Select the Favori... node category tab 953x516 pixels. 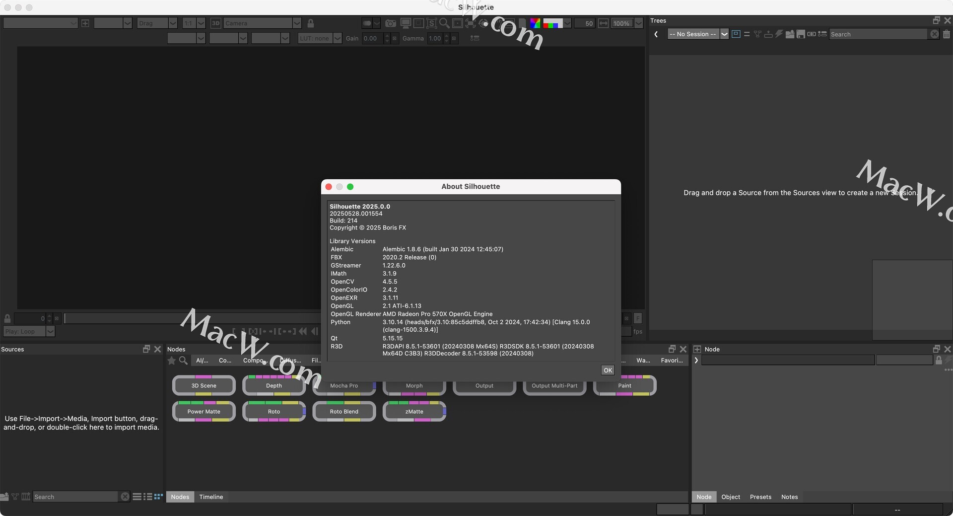click(x=672, y=361)
